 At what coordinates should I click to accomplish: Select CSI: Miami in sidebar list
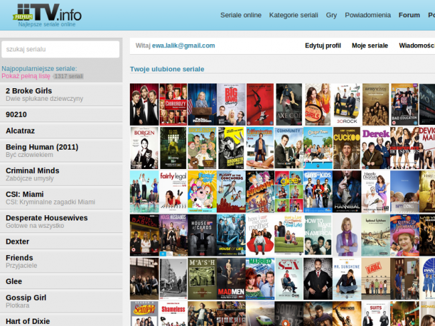pos(61,198)
